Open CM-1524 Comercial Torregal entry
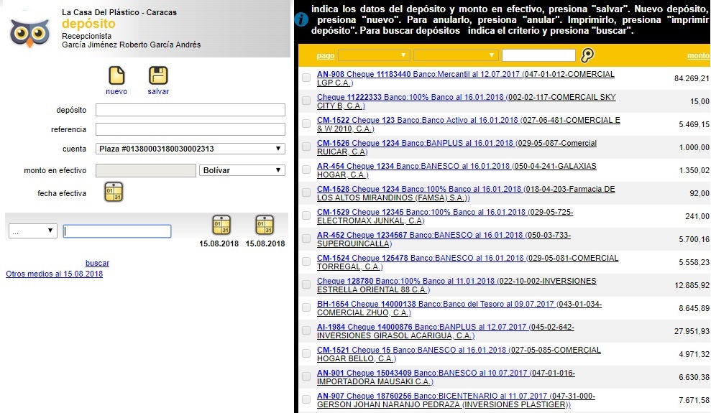 pos(467,262)
